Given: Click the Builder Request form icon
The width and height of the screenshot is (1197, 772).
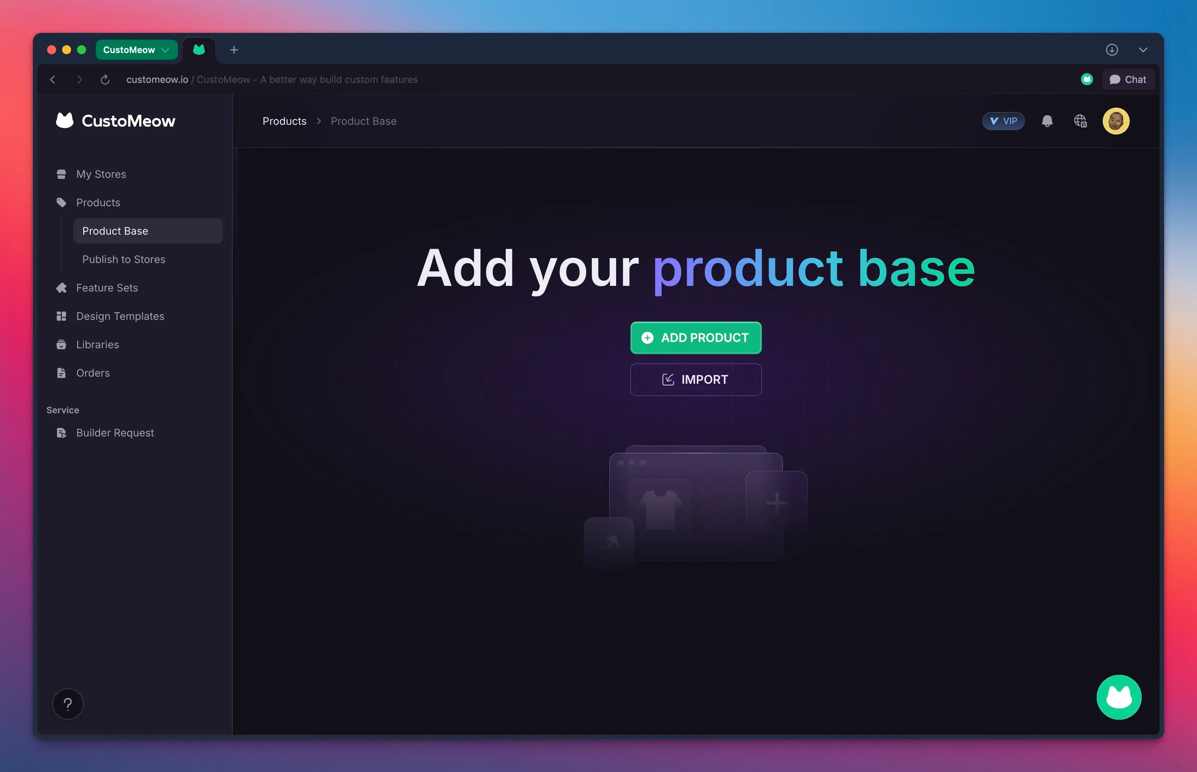Looking at the screenshot, I should [61, 433].
